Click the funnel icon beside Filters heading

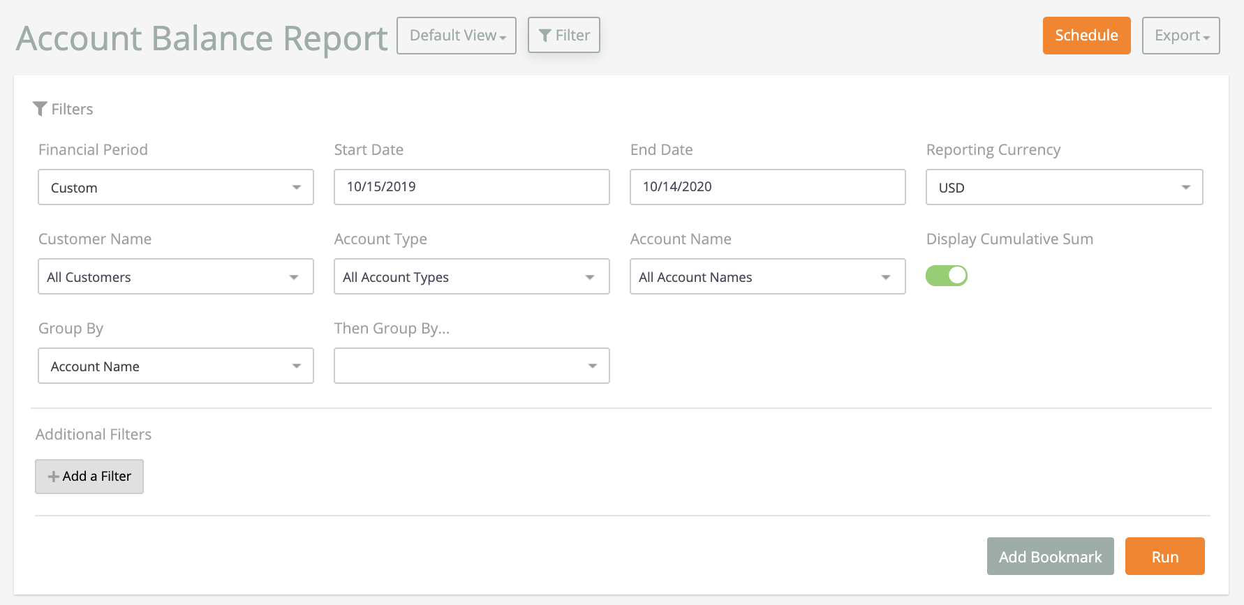(x=40, y=109)
